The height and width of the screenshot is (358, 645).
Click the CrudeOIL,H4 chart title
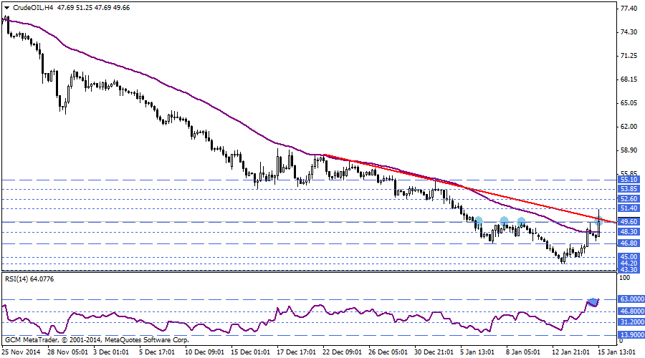(33, 8)
